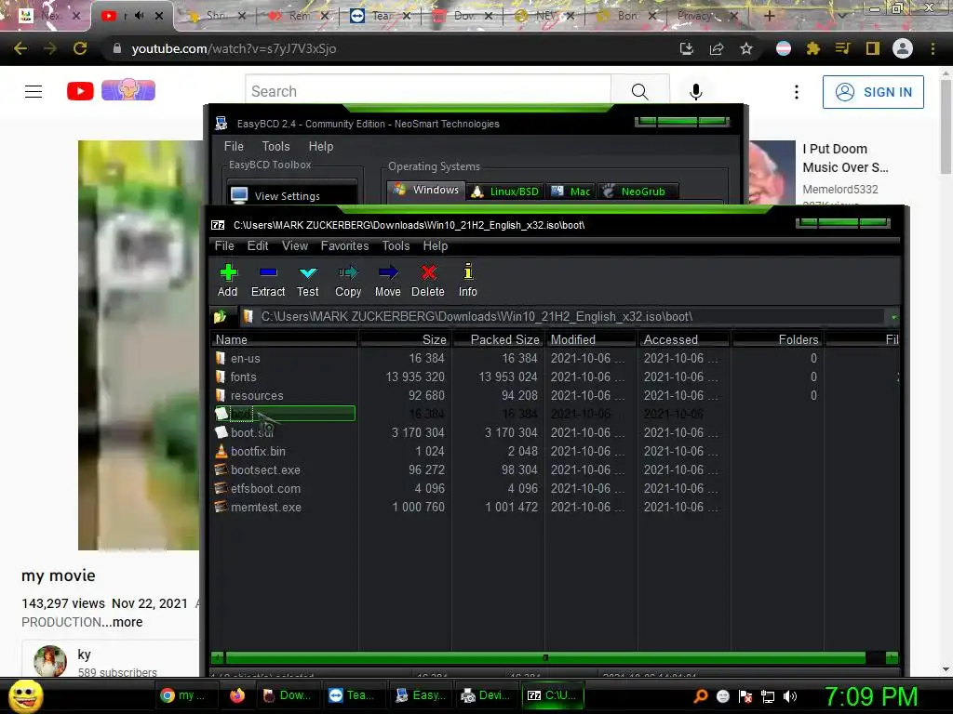Sort by the Modified column header
953x714 pixels.
tap(591, 339)
